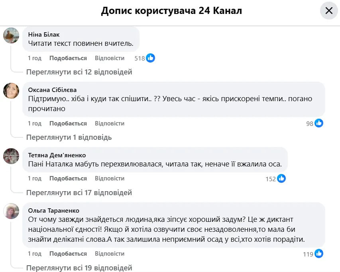
Task: Expand all 19 replies under Ольга Тараненко
Action: tap(79, 268)
